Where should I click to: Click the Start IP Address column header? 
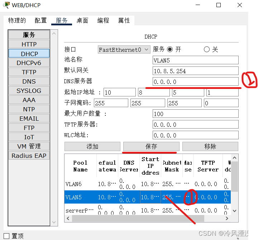pyautogui.click(x=150, y=166)
